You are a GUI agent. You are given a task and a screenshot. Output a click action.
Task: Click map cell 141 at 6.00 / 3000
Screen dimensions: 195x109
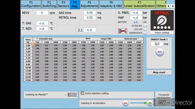pos(74,61)
